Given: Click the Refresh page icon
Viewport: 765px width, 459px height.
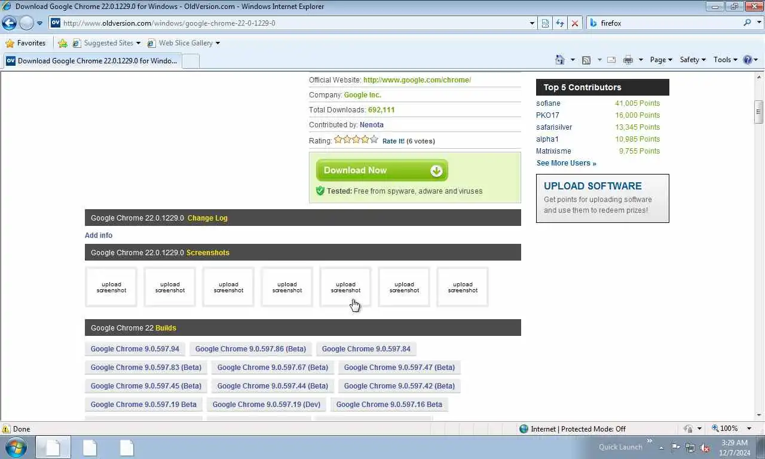Looking at the screenshot, I should pyautogui.click(x=560, y=23).
